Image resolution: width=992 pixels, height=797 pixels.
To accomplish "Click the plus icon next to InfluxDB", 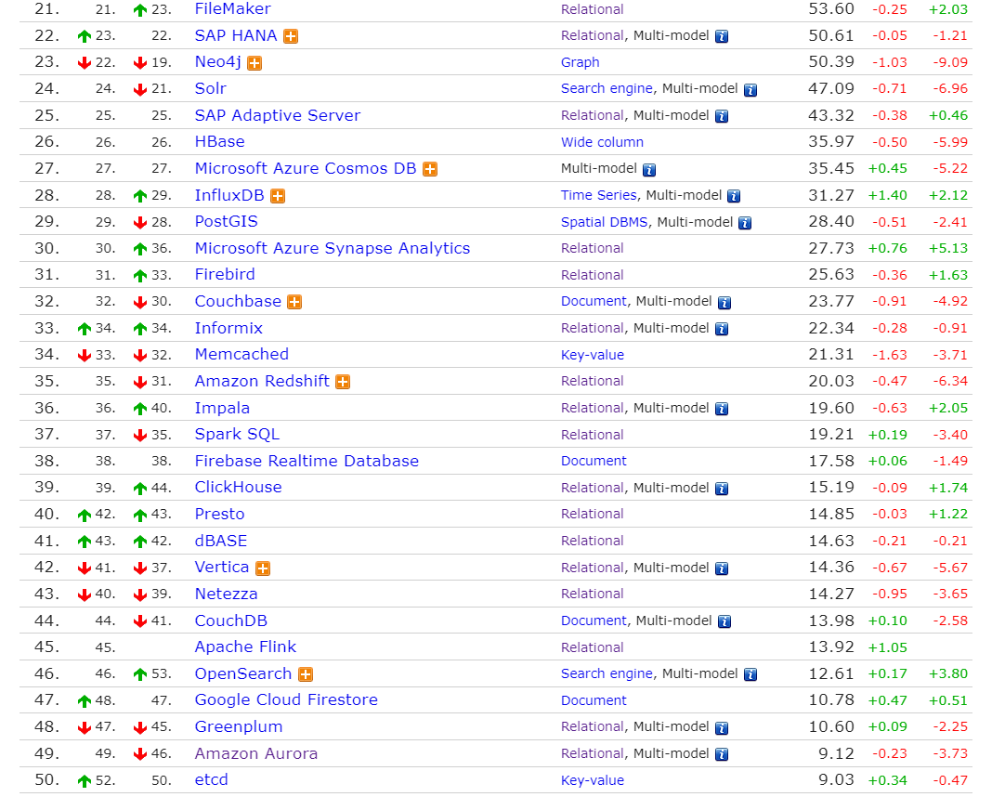I will (278, 196).
